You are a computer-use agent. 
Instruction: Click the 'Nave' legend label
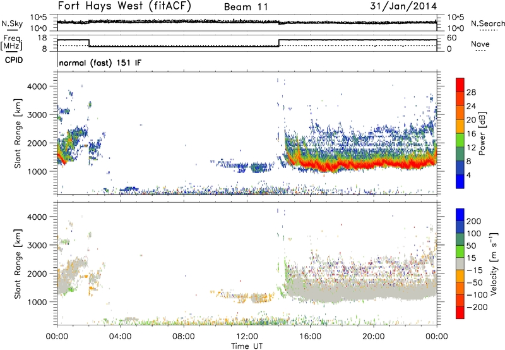tap(480, 44)
